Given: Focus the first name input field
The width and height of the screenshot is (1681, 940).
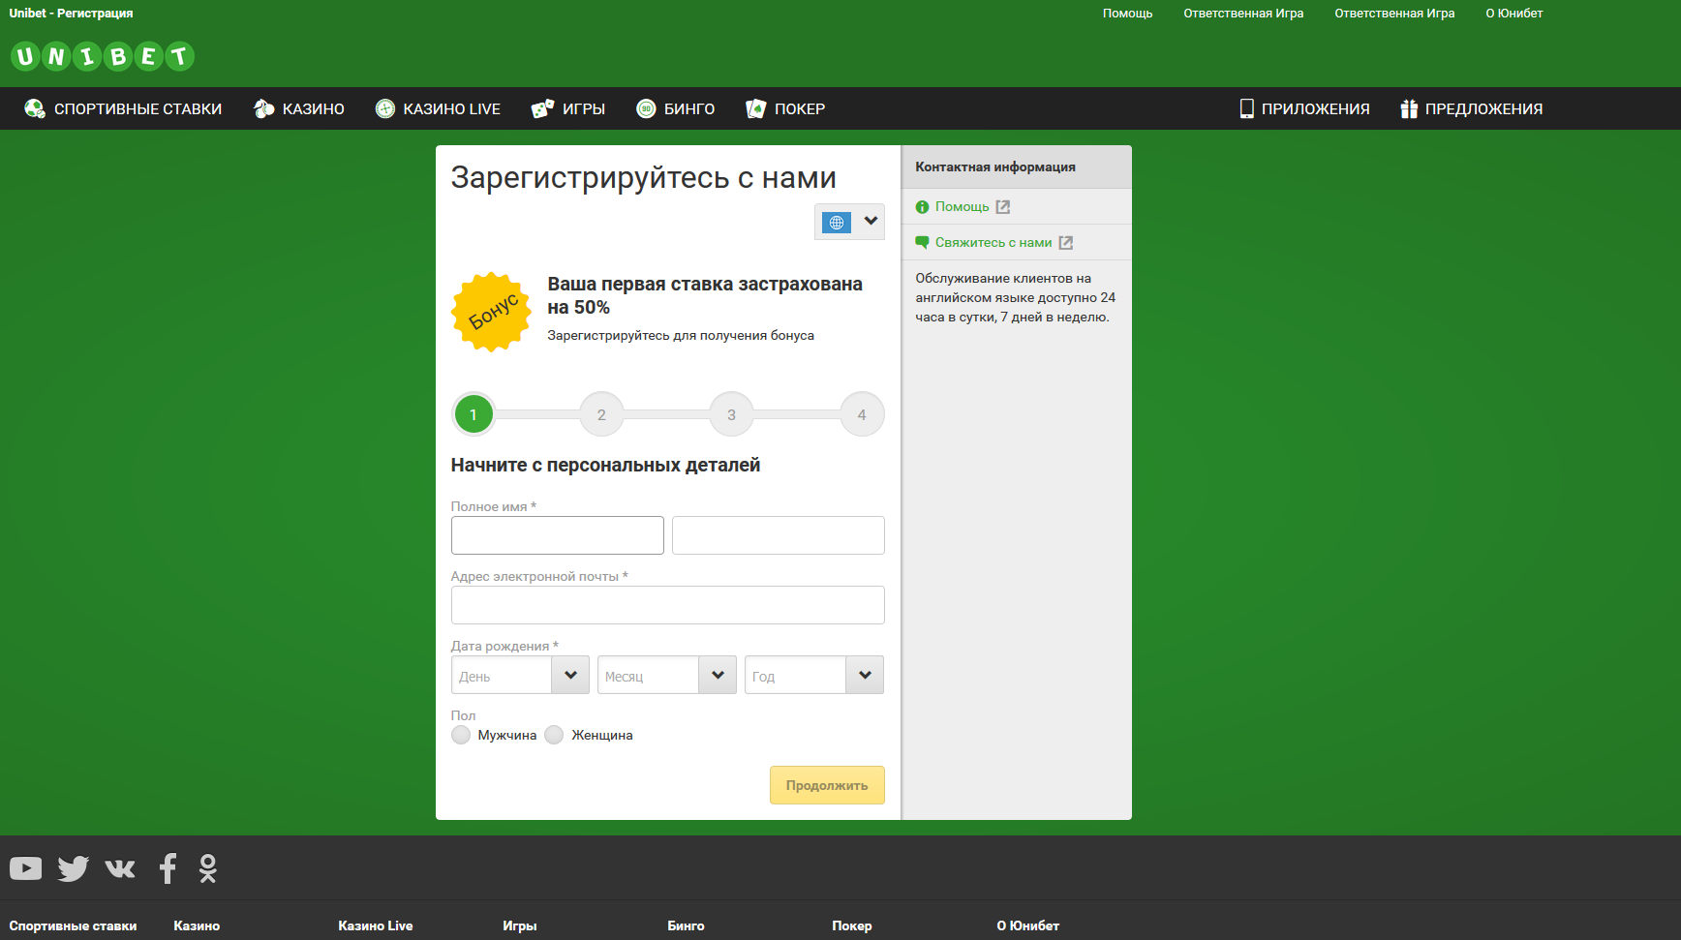Looking at the screenshot, I should [x=558, y=535].
